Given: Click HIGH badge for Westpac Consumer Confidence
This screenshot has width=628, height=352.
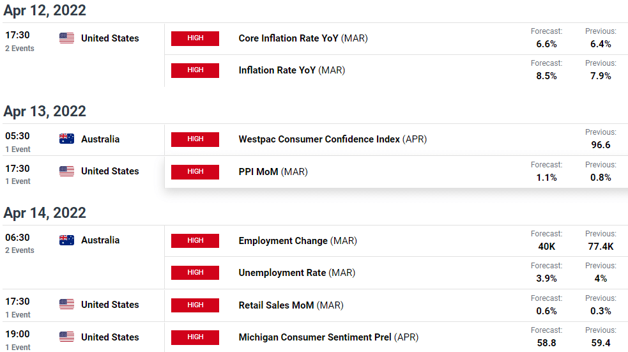Looking at the screenshot, I should coord(195,139).
